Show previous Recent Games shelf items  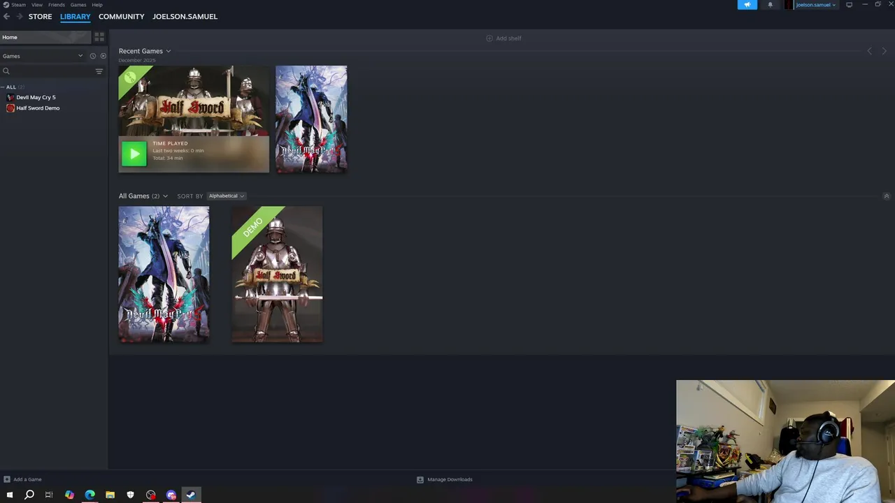870,51
